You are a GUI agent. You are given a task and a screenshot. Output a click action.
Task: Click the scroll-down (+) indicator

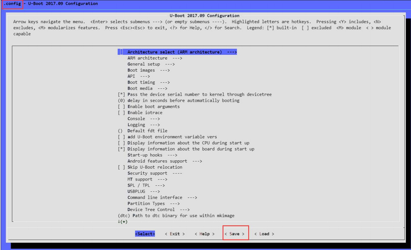tap(122, 222)
